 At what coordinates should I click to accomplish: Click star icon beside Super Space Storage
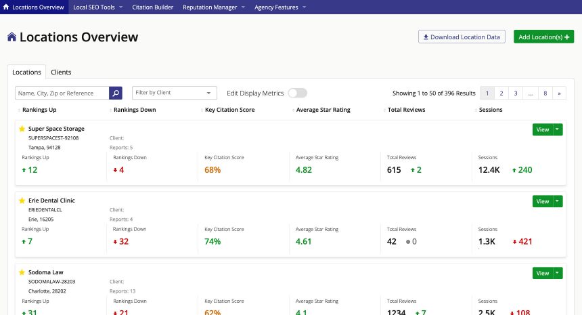point(22,129)
